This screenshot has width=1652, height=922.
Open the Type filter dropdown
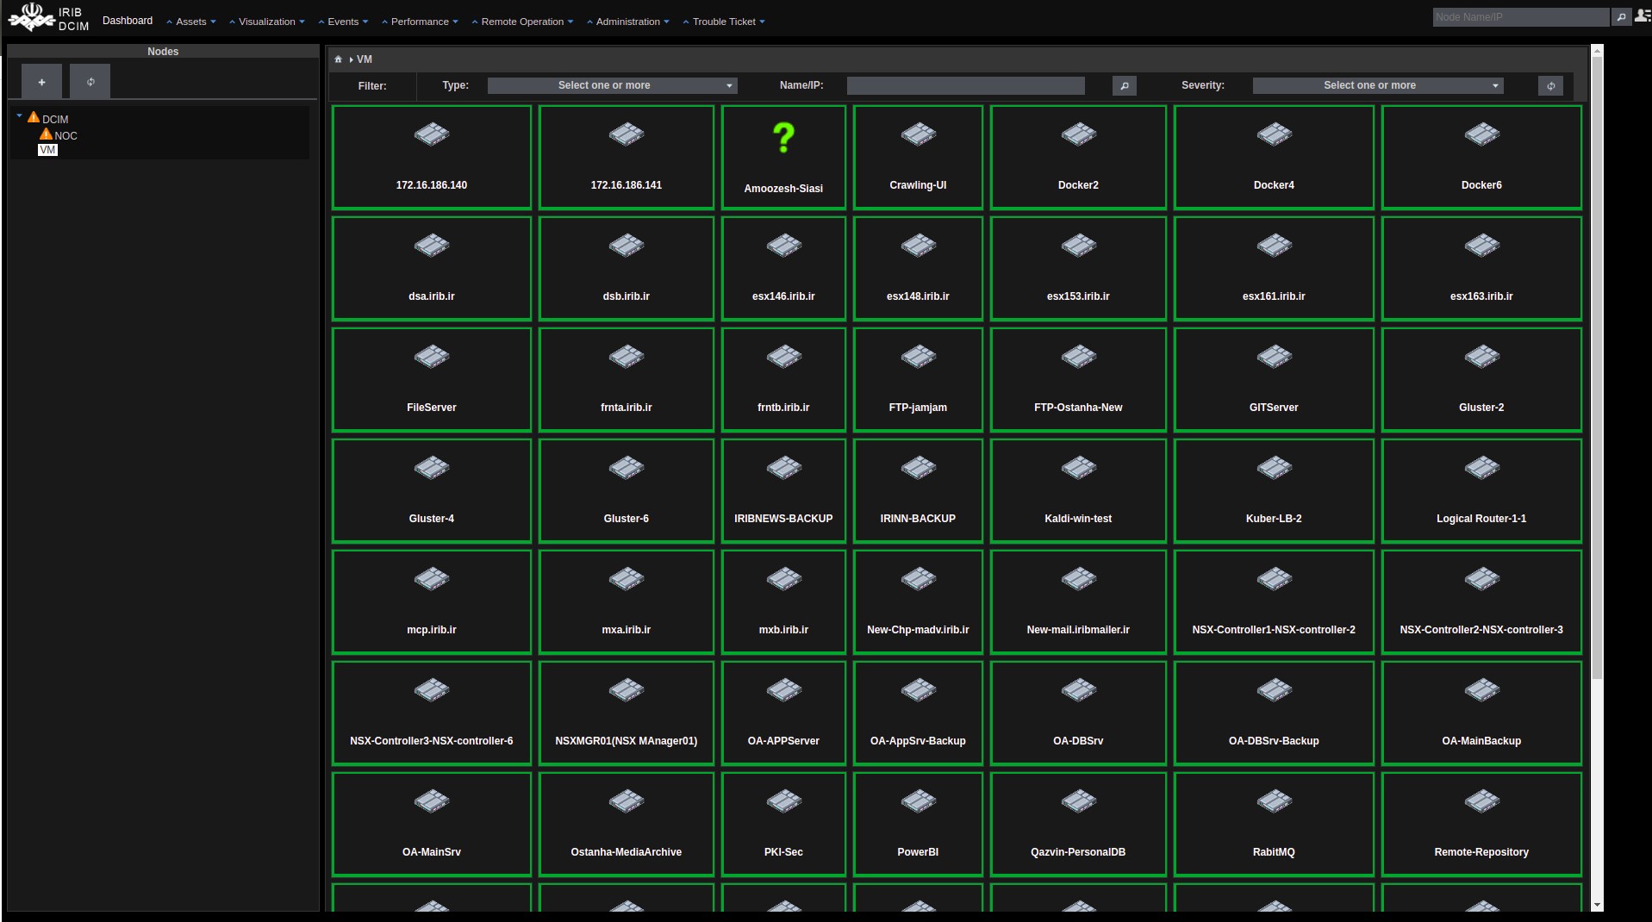point(612,85)
